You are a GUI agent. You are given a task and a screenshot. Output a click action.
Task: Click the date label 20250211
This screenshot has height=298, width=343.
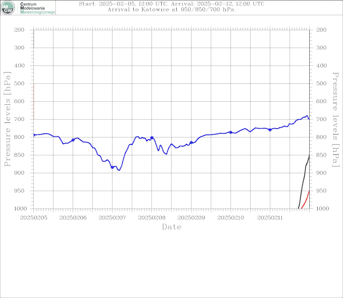(270, 218)
